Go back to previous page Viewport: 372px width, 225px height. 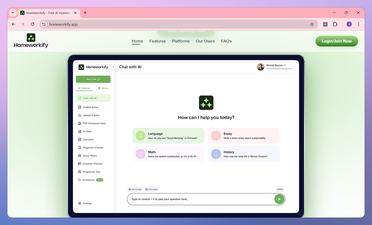point(13,24)
